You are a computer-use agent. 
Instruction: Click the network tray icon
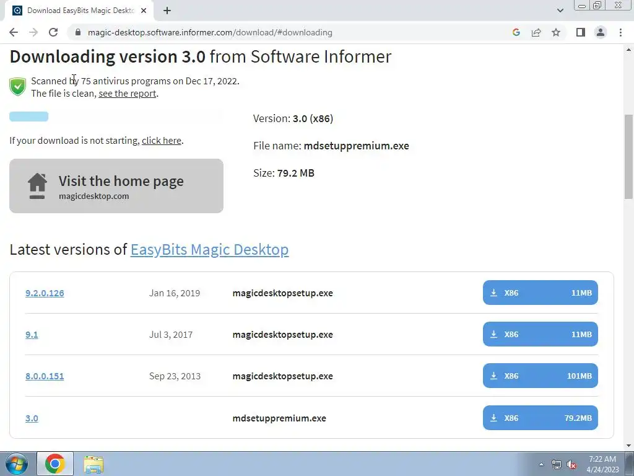[557, 464]
